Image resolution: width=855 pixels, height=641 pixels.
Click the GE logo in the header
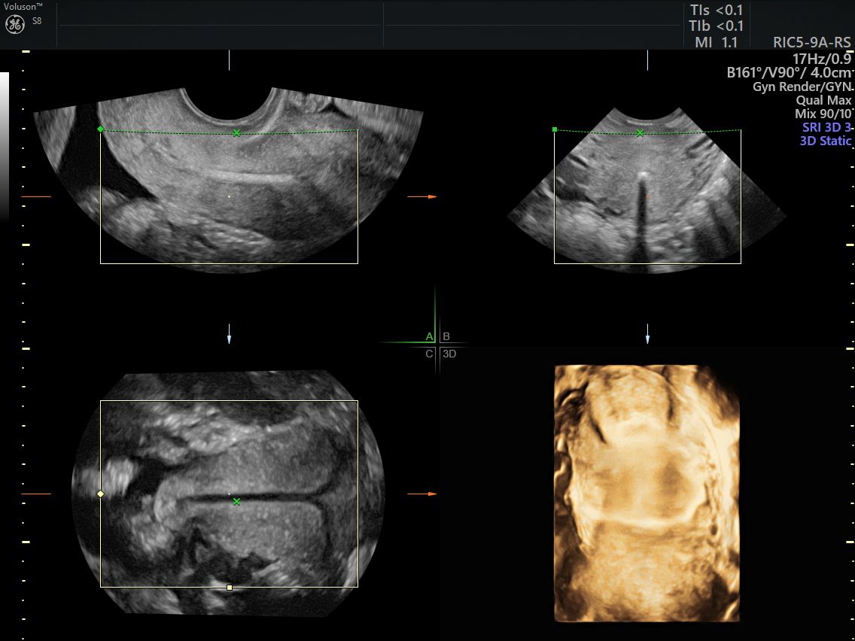click(x=15, y=24)
